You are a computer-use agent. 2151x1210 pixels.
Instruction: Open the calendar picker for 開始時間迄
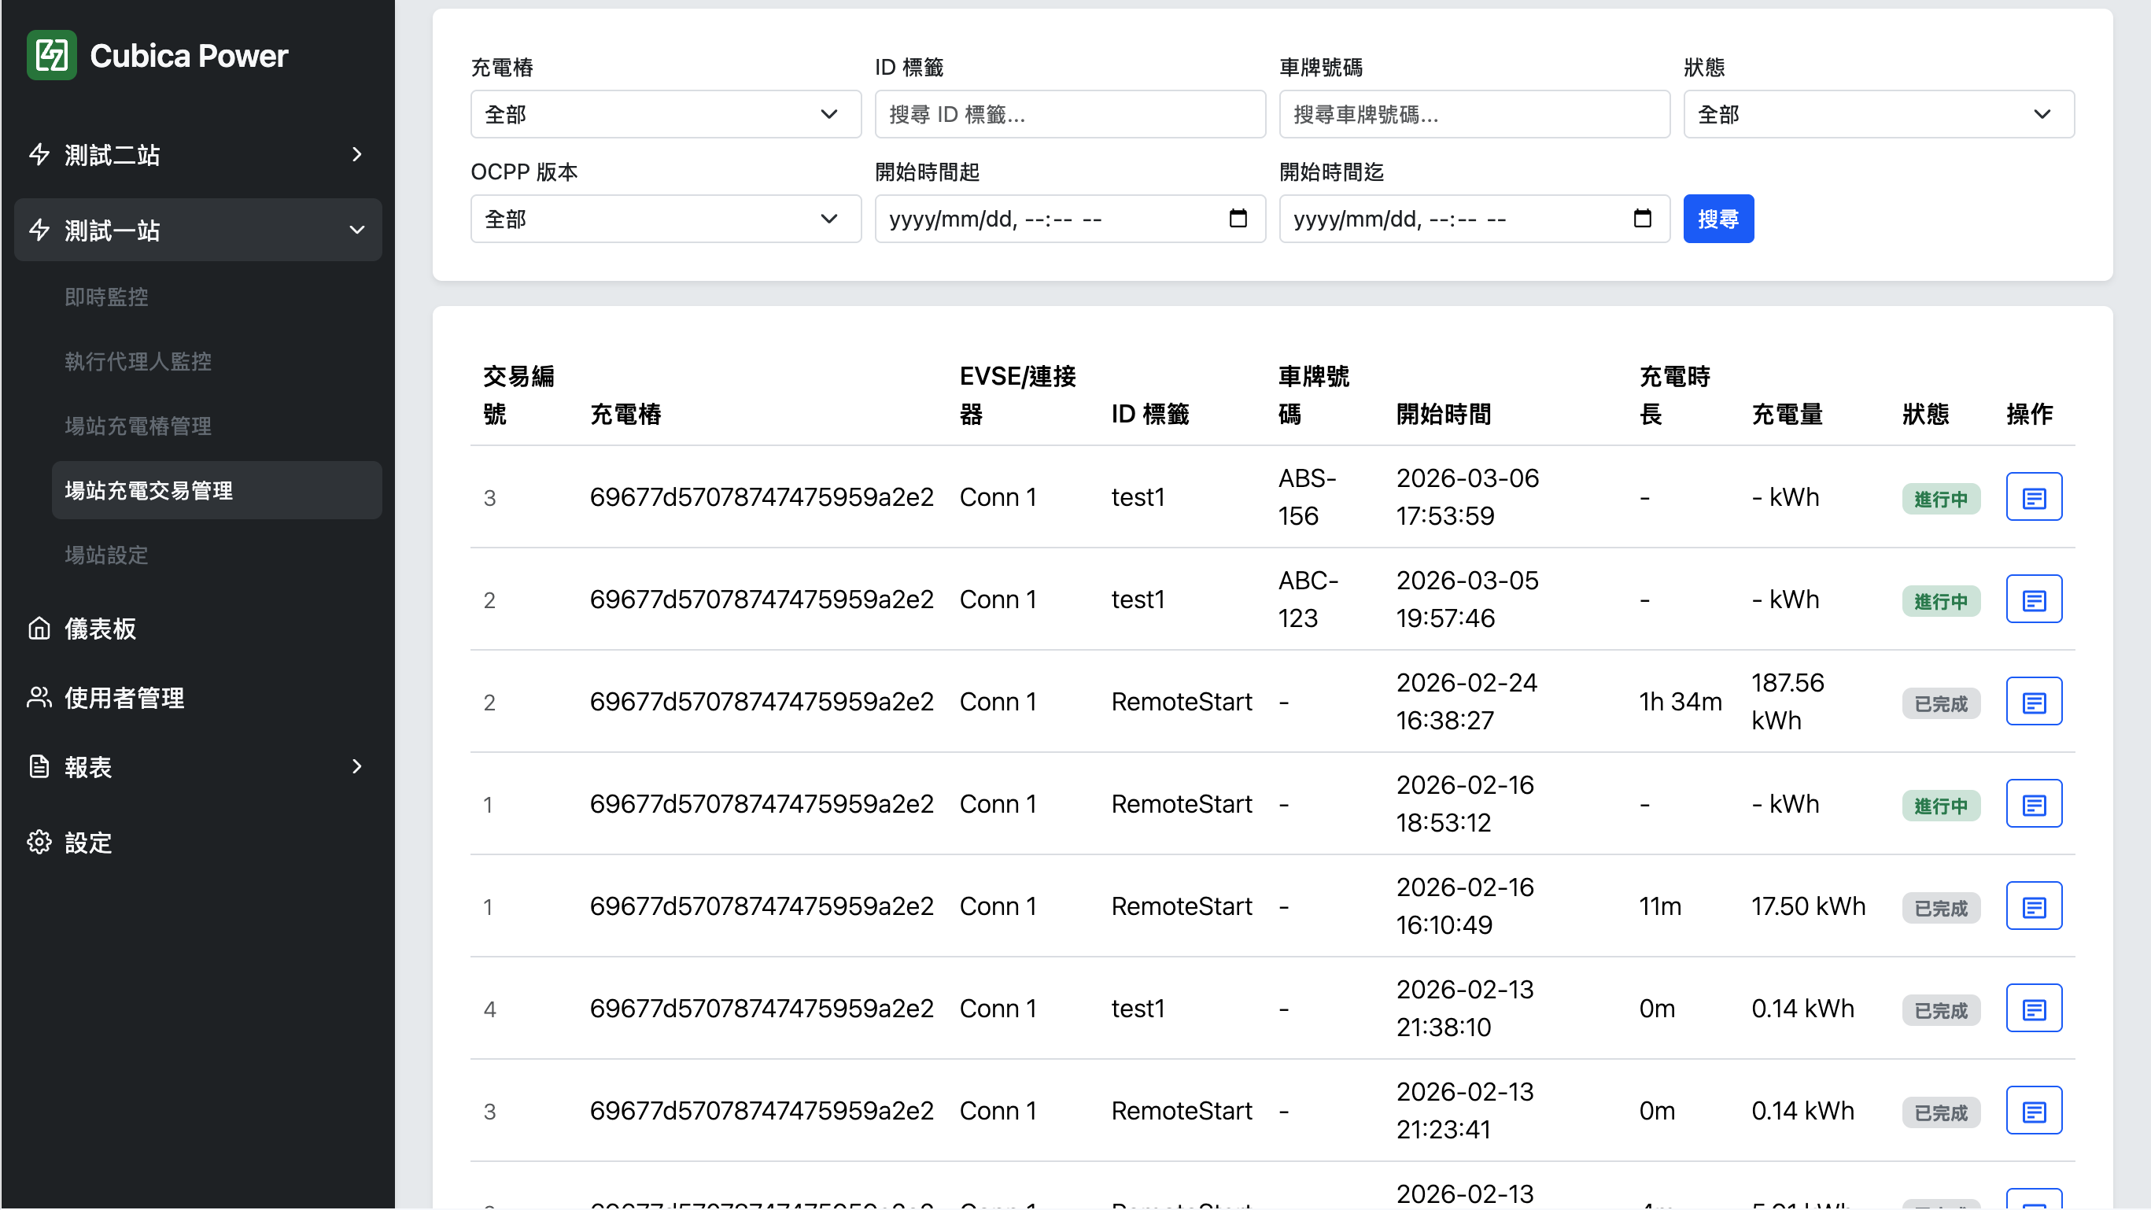pyautogui.click(x=1642, y=219)
